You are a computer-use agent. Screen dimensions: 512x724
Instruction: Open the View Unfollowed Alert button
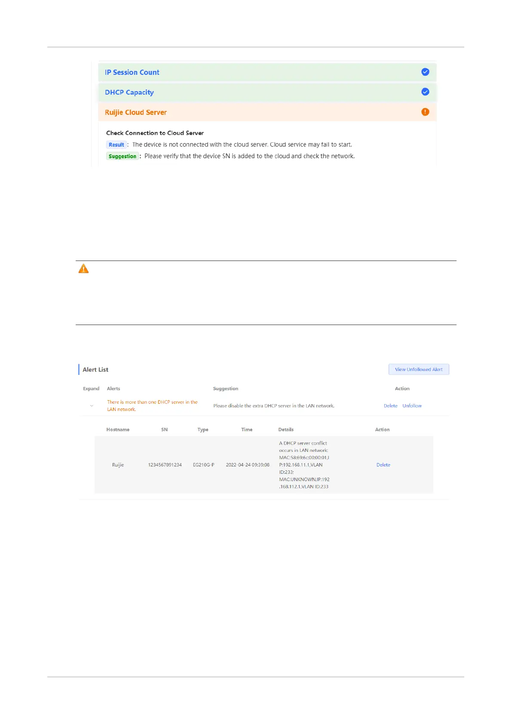(419, 369)
